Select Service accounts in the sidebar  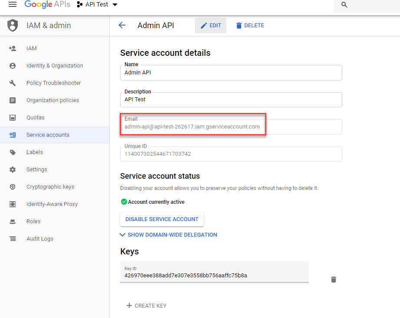(x=48, y=135)
